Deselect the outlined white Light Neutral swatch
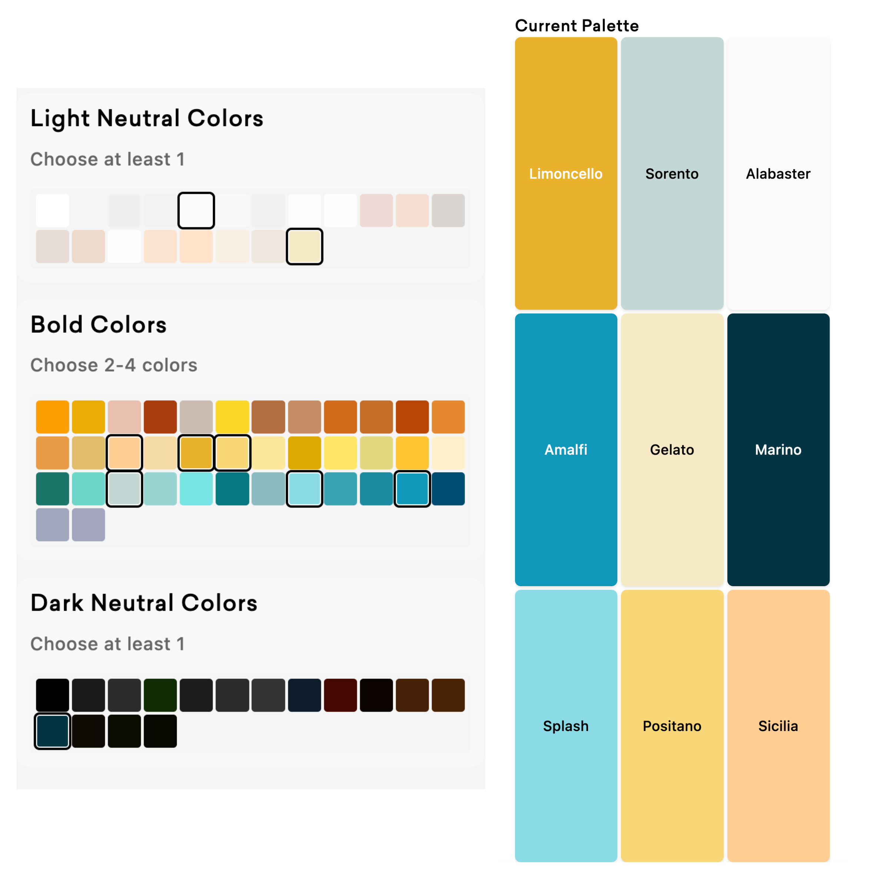This screenshot has height=880, width=880. click(x=196, y=210)
